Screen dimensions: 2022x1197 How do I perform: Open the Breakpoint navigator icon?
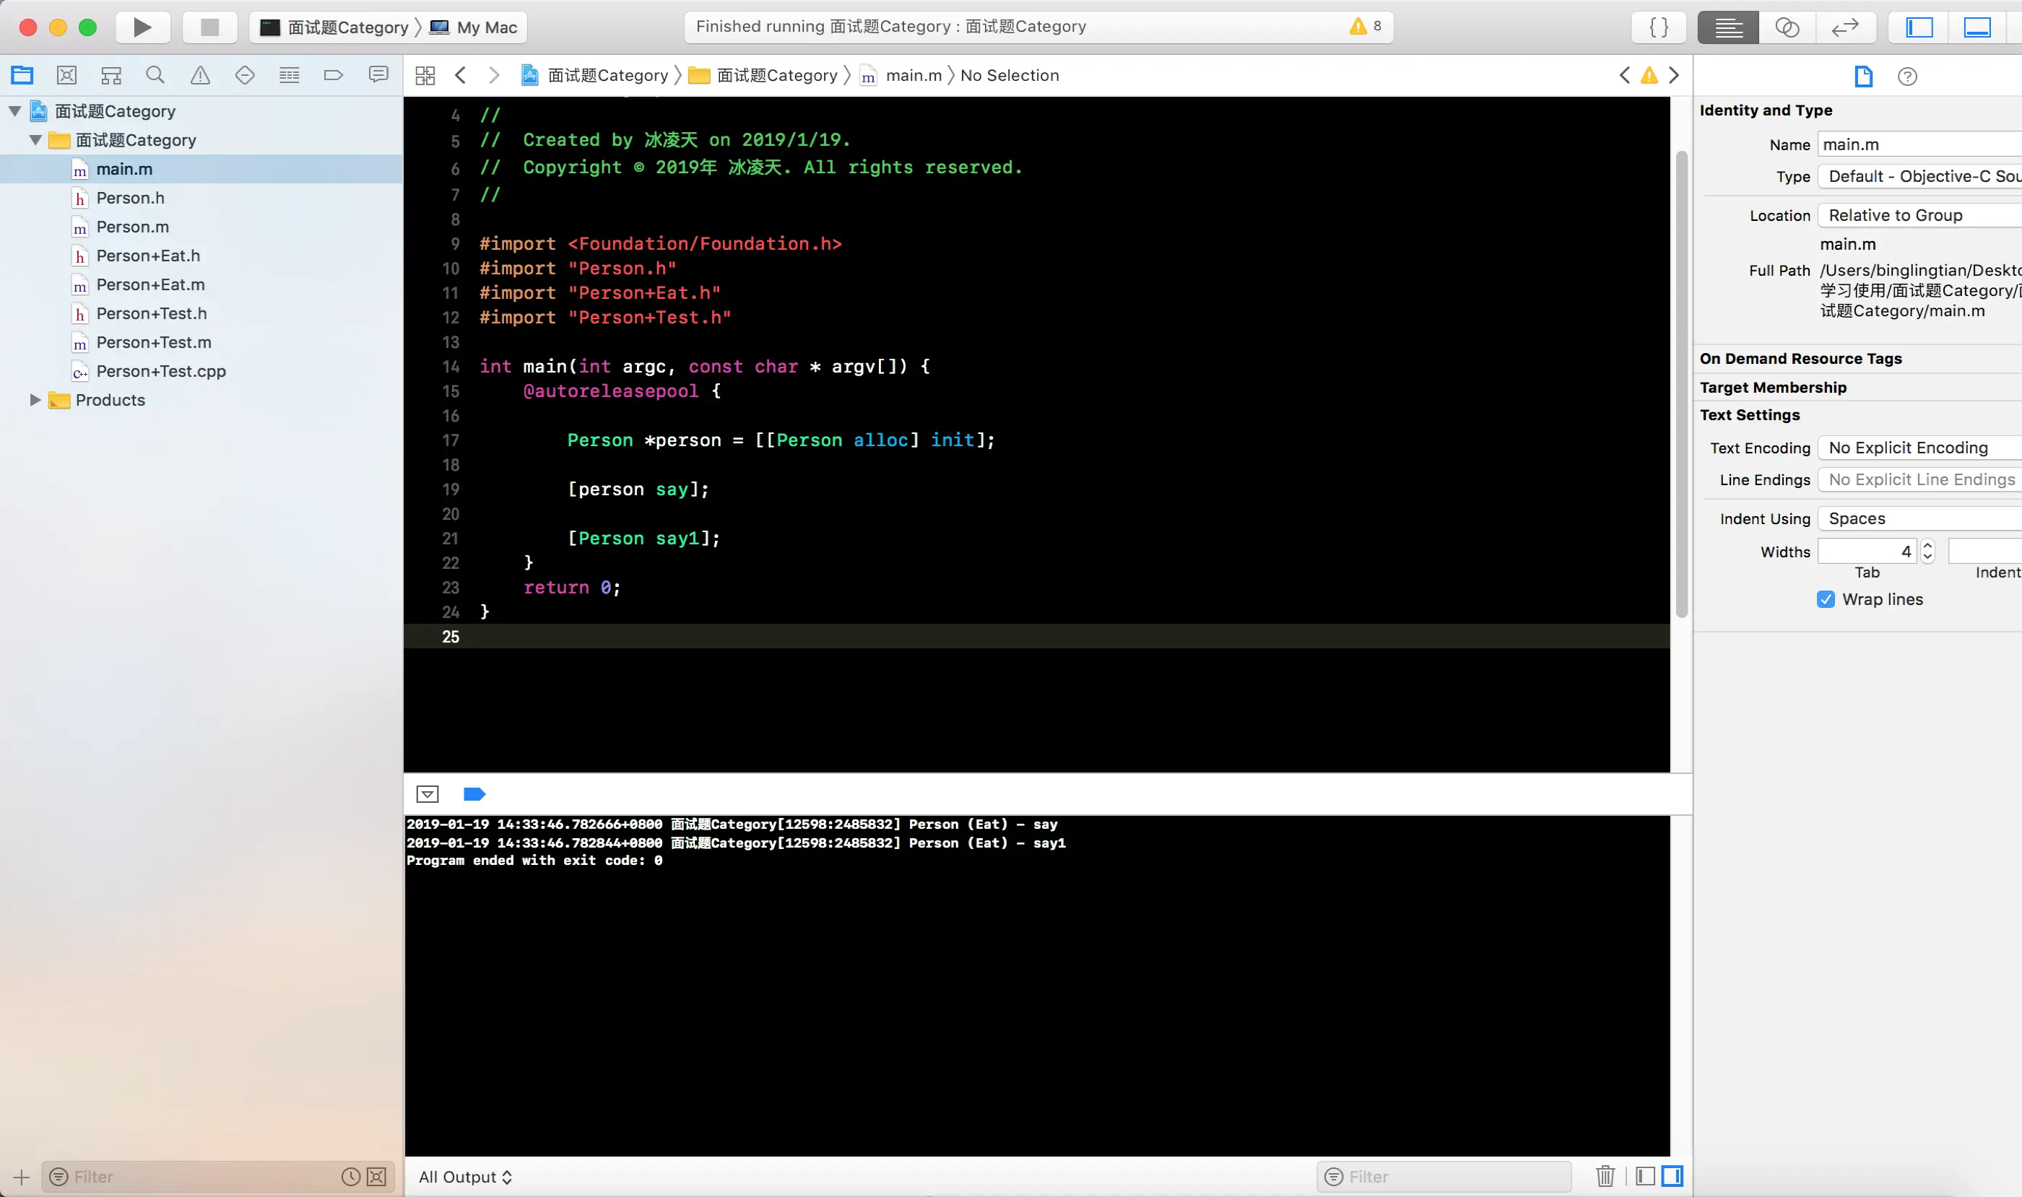333,76
